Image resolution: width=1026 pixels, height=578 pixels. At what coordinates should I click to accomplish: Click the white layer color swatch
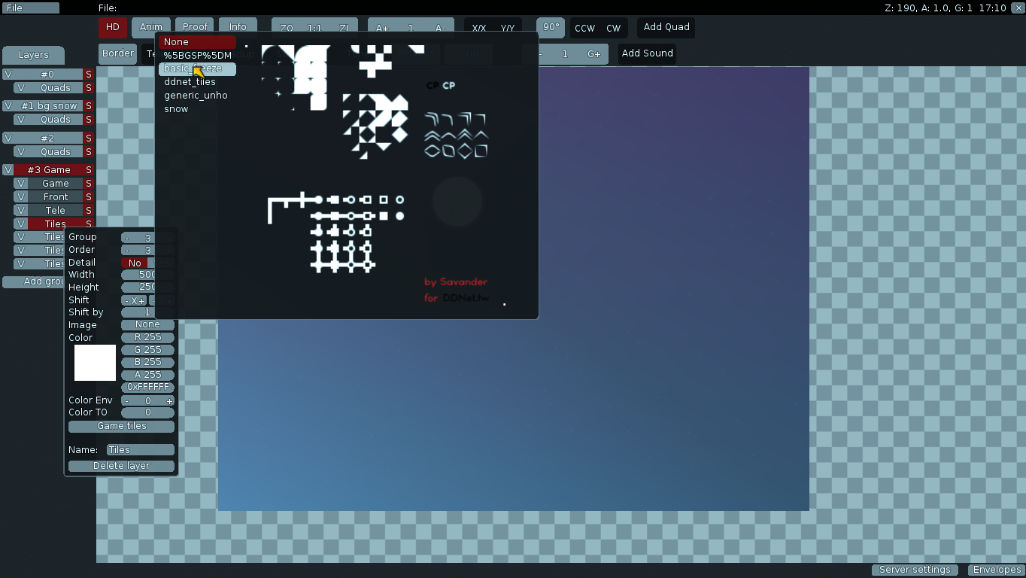click(95, 363)
